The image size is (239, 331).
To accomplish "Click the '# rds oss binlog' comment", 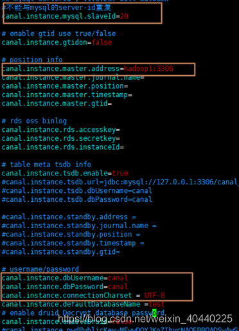I will [x=34, y=121].
